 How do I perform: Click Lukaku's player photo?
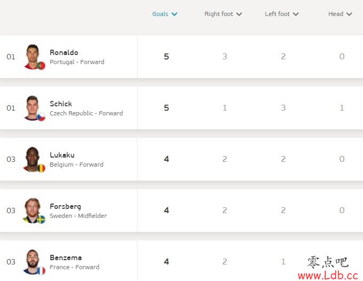[33, 159]
